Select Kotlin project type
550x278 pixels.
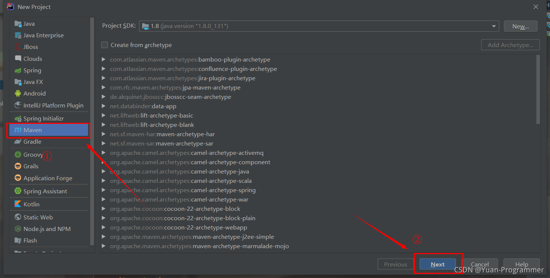pos(50,204)
